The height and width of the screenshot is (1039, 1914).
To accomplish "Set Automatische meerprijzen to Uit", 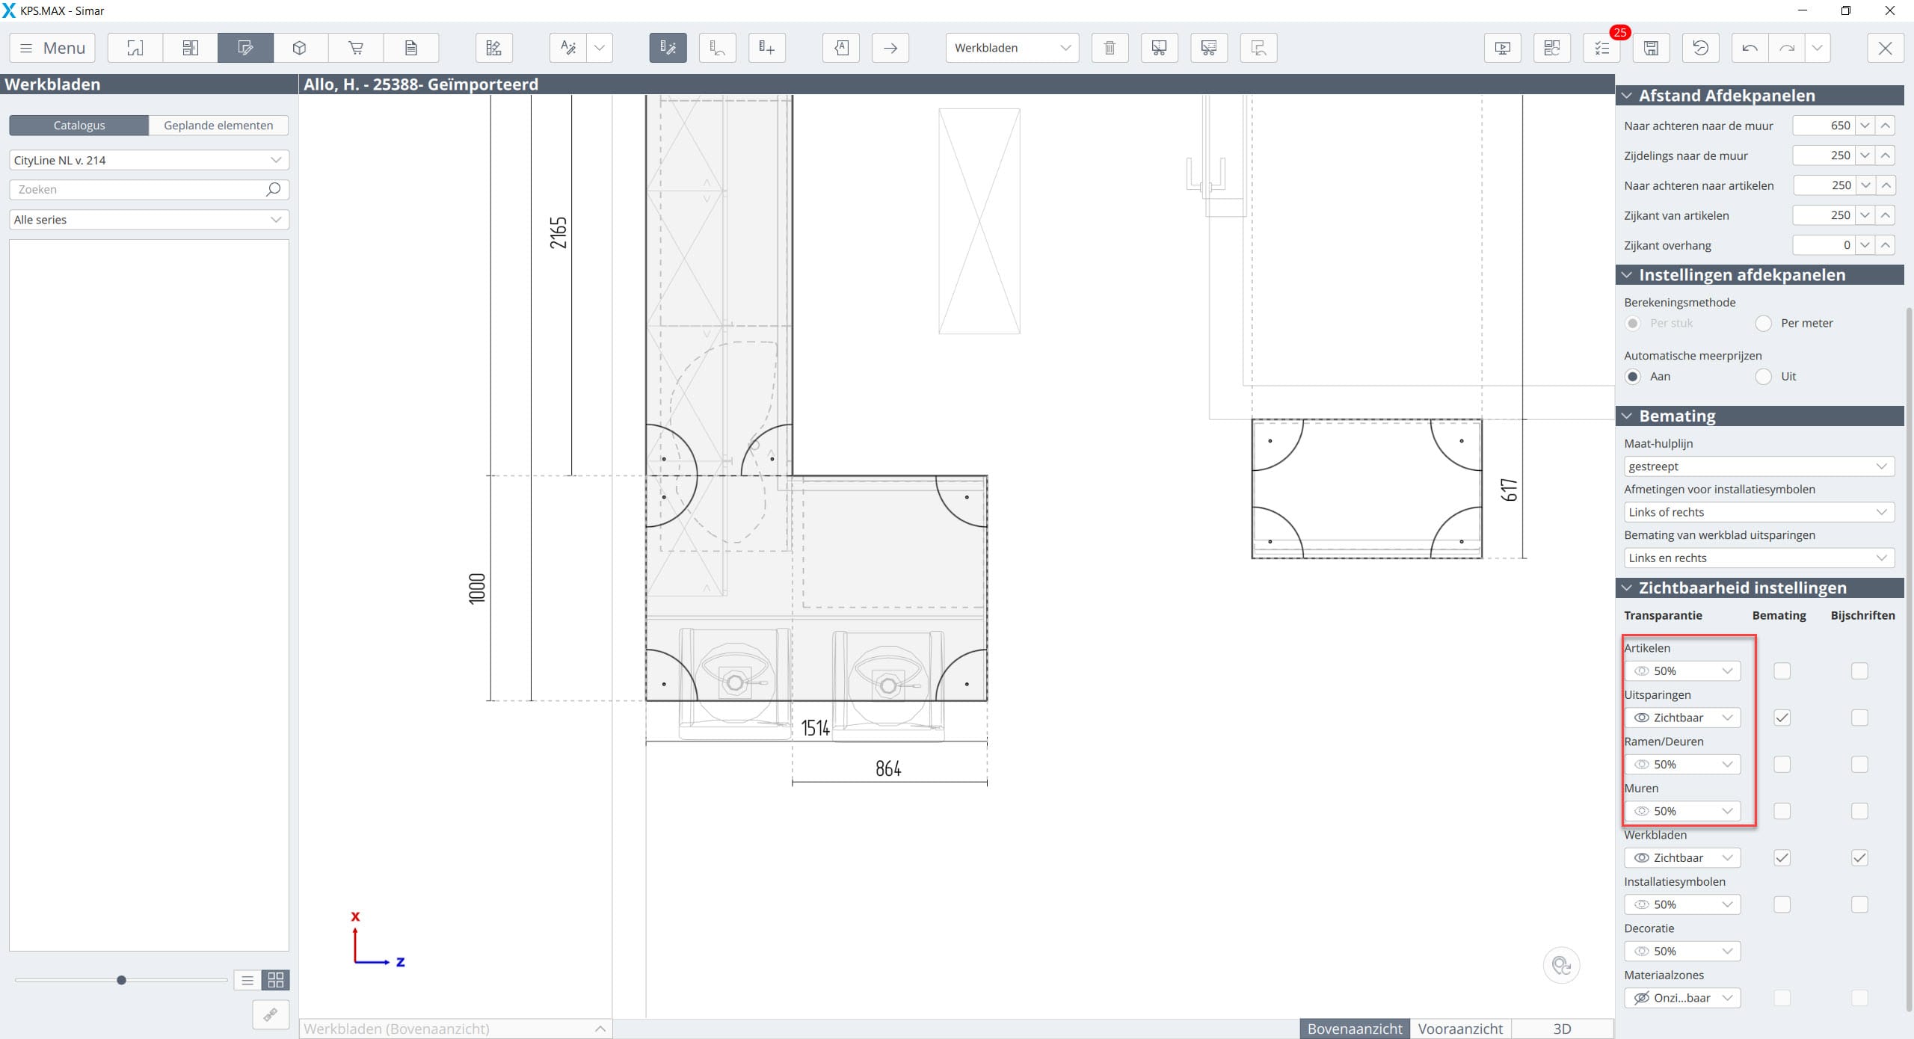I will [x=1764, y=377].
